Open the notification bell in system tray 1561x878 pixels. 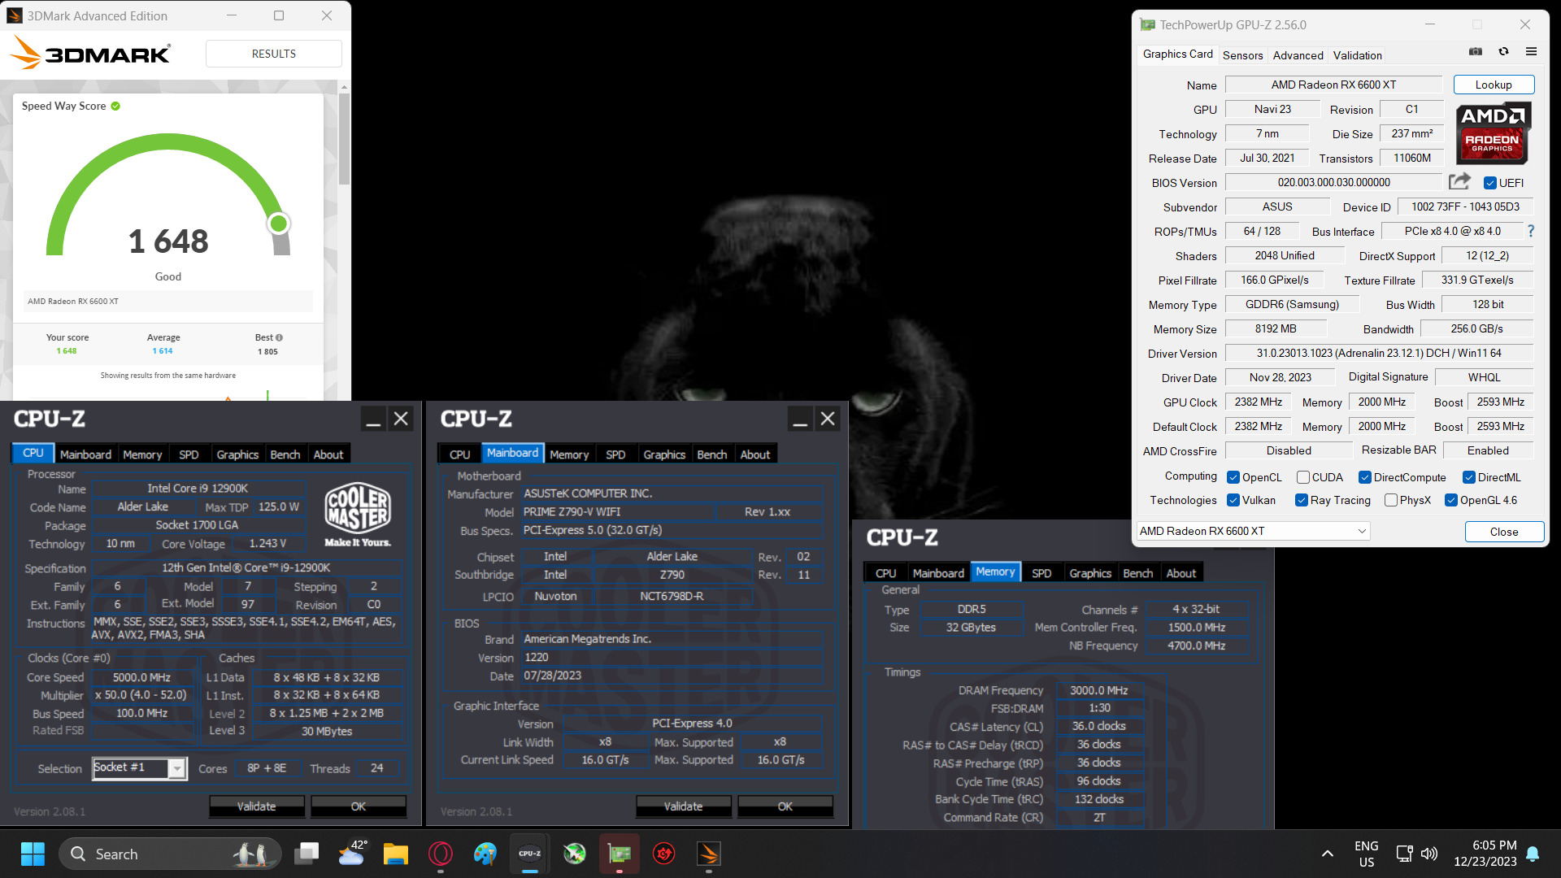[1533, 854]
